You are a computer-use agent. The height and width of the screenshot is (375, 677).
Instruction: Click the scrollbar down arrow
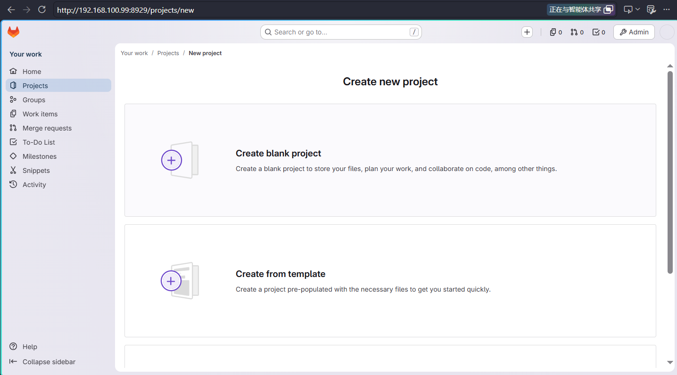tap(670, 362)
